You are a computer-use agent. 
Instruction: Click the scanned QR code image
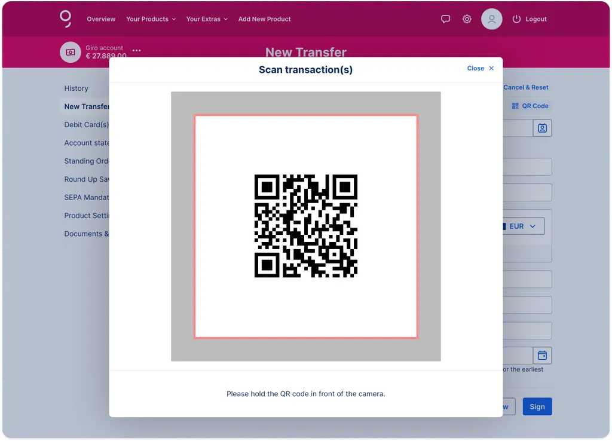coord(305,226)
